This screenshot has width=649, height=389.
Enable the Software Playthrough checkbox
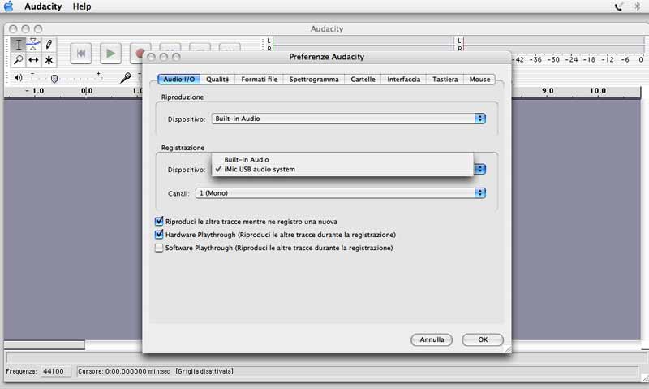[159, 248]
